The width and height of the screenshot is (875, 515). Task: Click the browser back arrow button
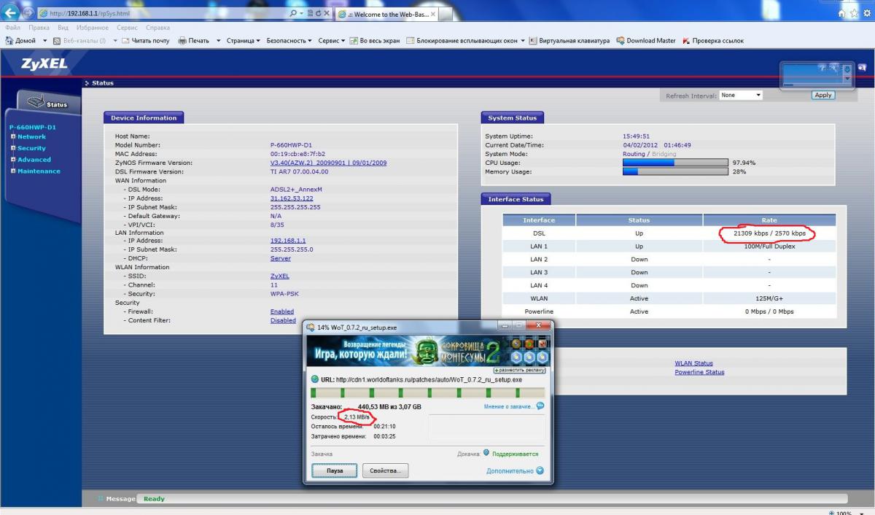(12, 12)
